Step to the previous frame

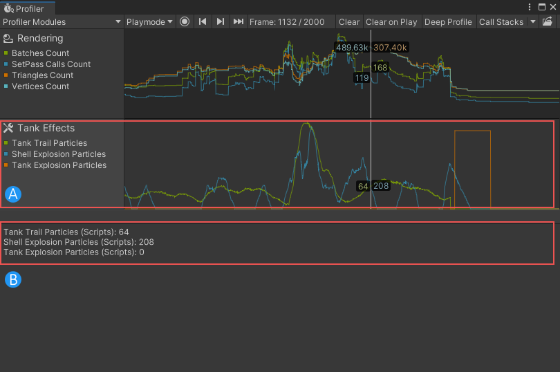(x=203, y=21)
